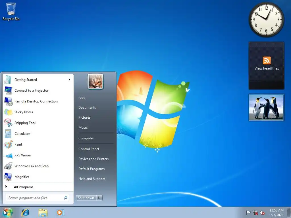Launch Internet Explorer from the taskbar
The height and width of the screenshot is (218, 291).
click(x=25, y=212)
